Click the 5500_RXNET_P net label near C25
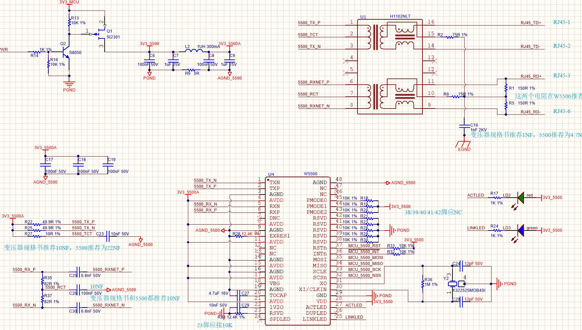Image resolution: width=582 pixels, height=330 pixels. click(108, 270)
